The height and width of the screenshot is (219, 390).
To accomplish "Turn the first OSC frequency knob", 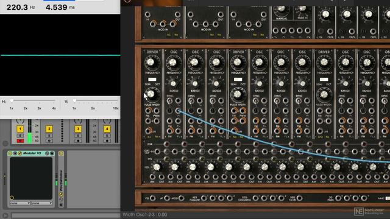I will tap(172, 62).
